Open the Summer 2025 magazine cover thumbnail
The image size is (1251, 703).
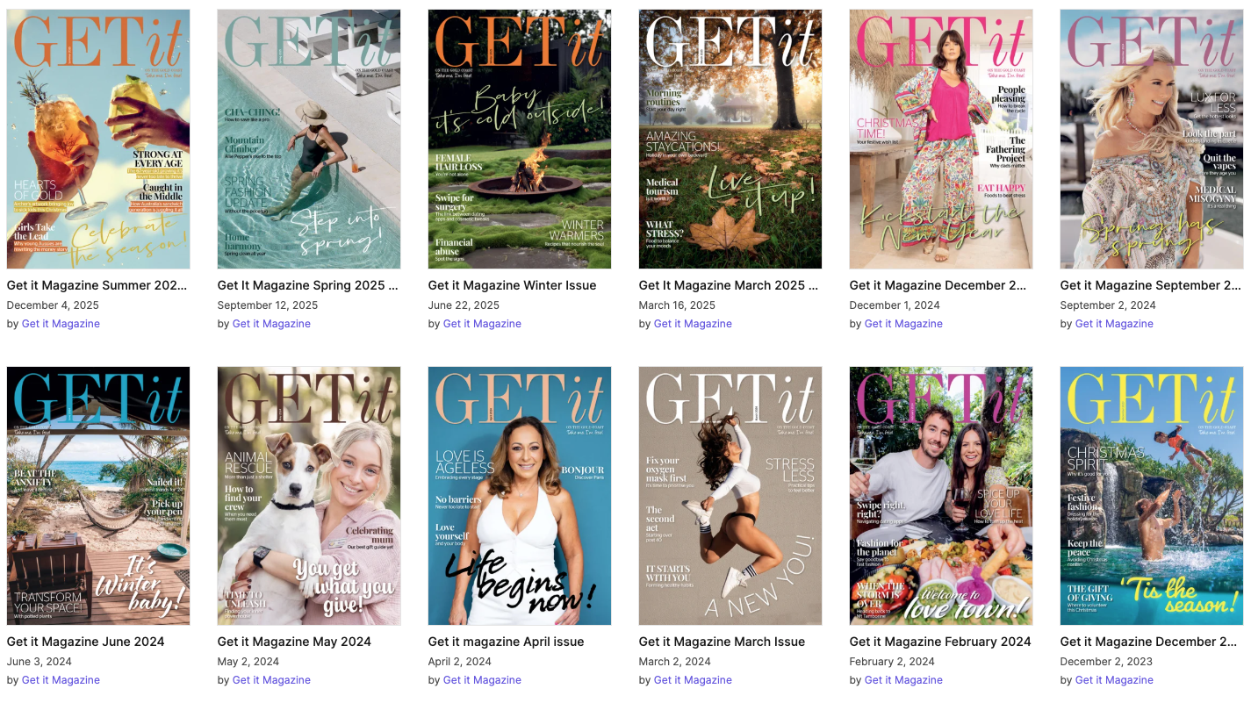point(98,139)
